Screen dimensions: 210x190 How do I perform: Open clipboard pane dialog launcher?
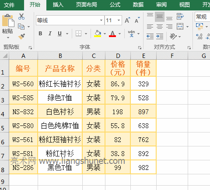pos(30,47)
